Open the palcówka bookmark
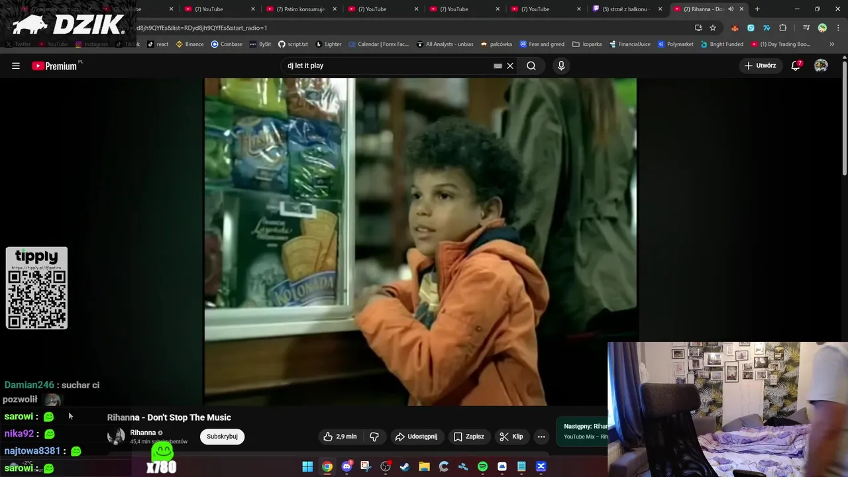The width and height of the screenshot is (848, 477). (496, 44)
